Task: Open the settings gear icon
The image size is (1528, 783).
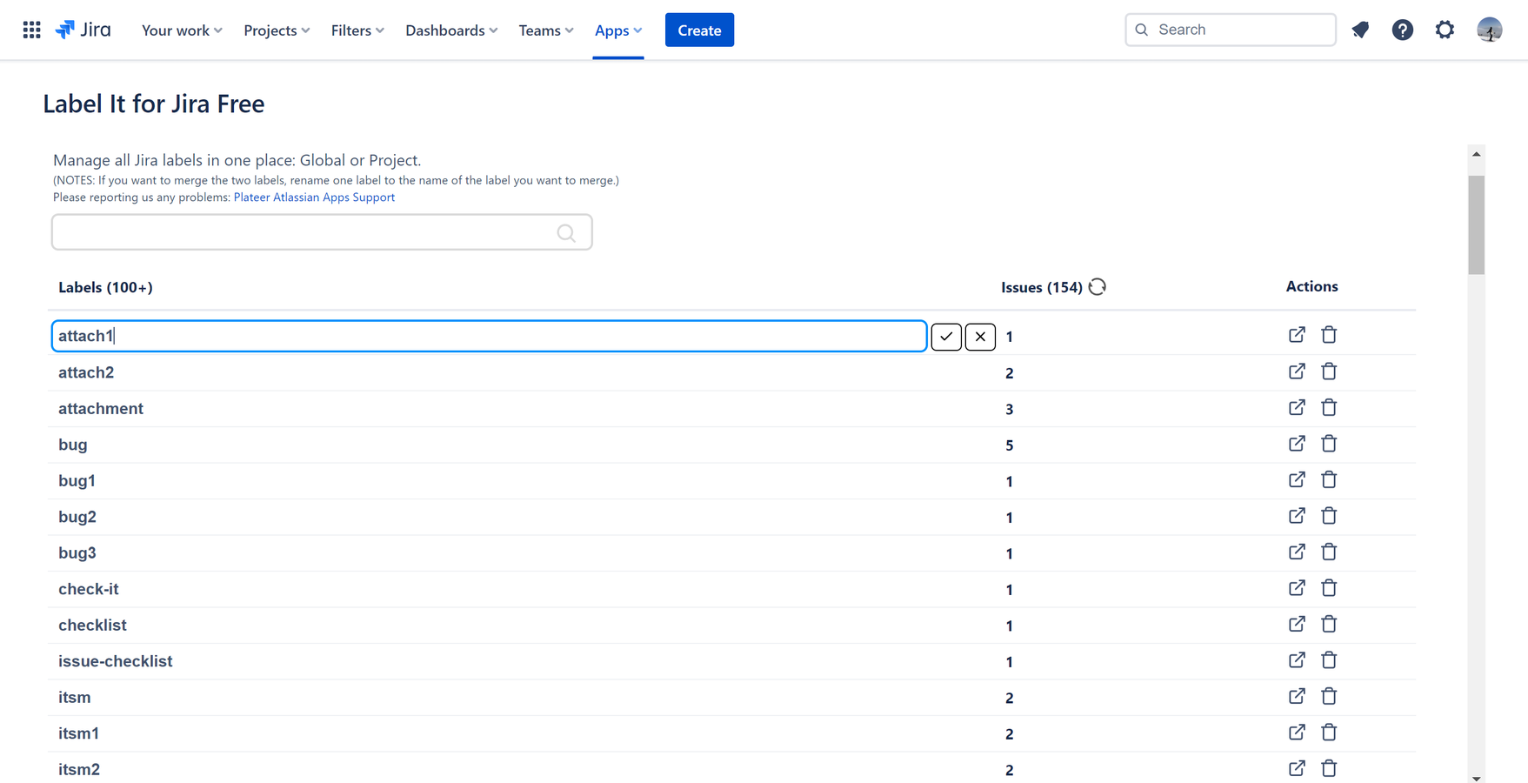Action: click(x=1445, y=30)
